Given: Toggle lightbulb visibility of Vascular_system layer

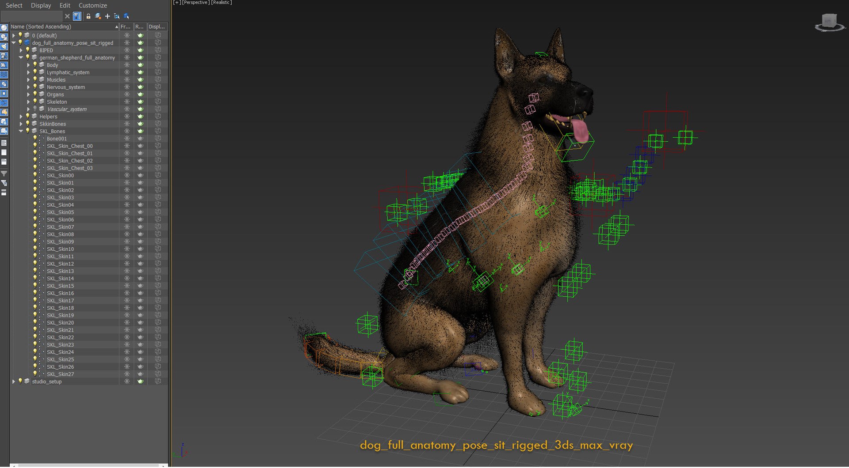Looking at the screenshot, I should point(35,109).
